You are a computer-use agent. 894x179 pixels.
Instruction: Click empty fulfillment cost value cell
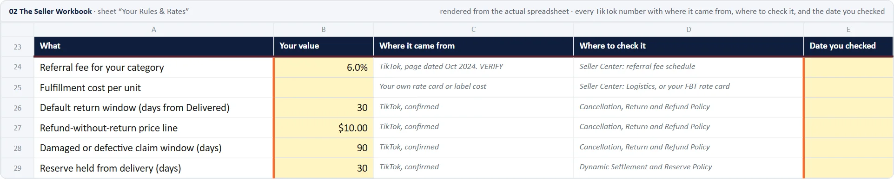pyautogui.click(x=324, y=87)
